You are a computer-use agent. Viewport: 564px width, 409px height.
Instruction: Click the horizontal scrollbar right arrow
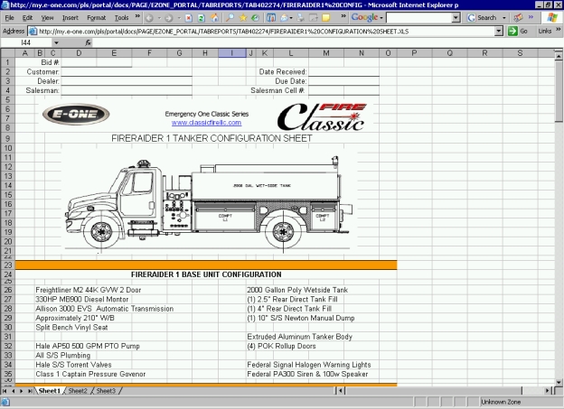(x=548, y=391)
